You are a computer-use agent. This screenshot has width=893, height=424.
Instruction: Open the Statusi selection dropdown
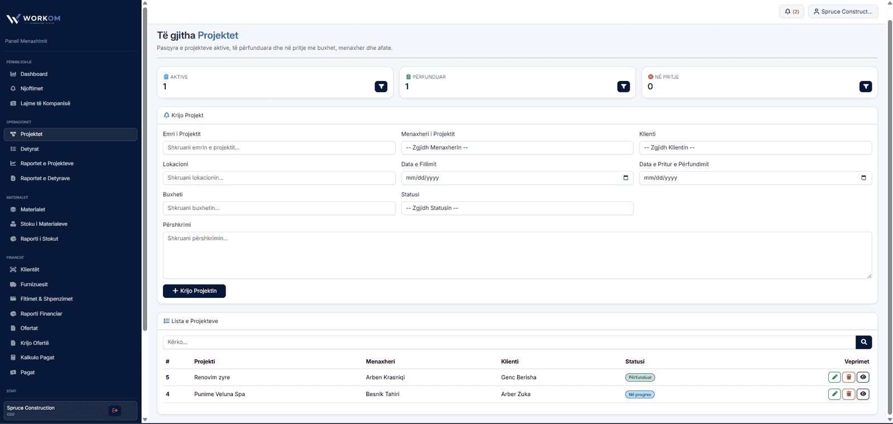tap(517, 208)
